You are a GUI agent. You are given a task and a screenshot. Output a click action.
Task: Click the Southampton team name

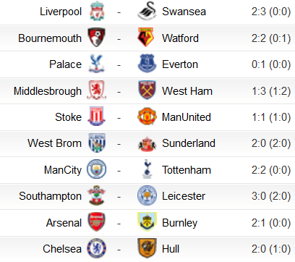click(50, 196)
